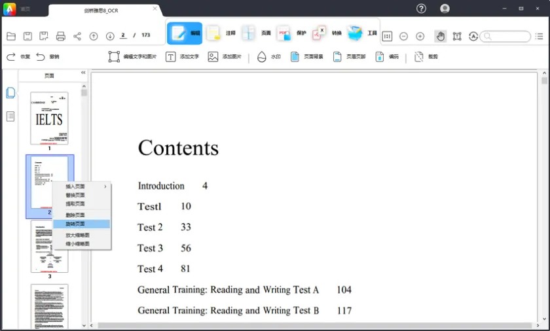The height and width of the screenshot is (331, 550).
Task: Go to the previous page with up arrow
Action: tap(94, 36)
